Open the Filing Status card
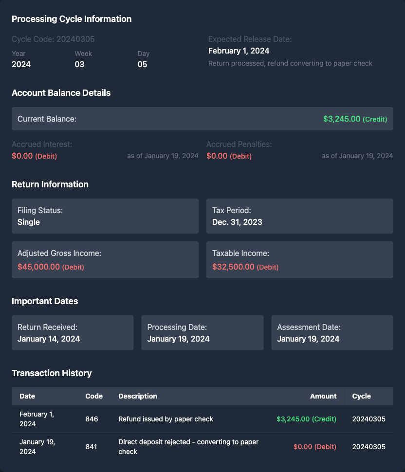 (105, 216)
